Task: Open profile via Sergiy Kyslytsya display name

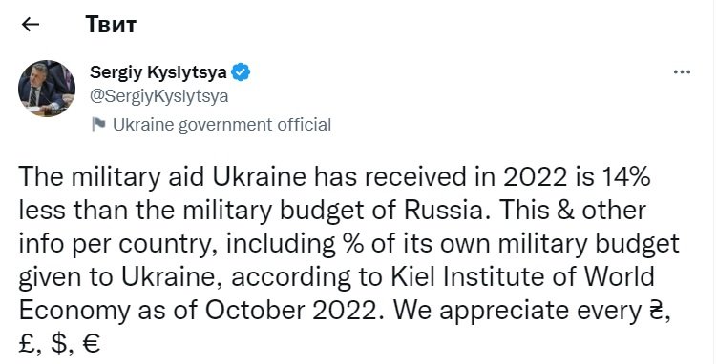Action: 158,72
